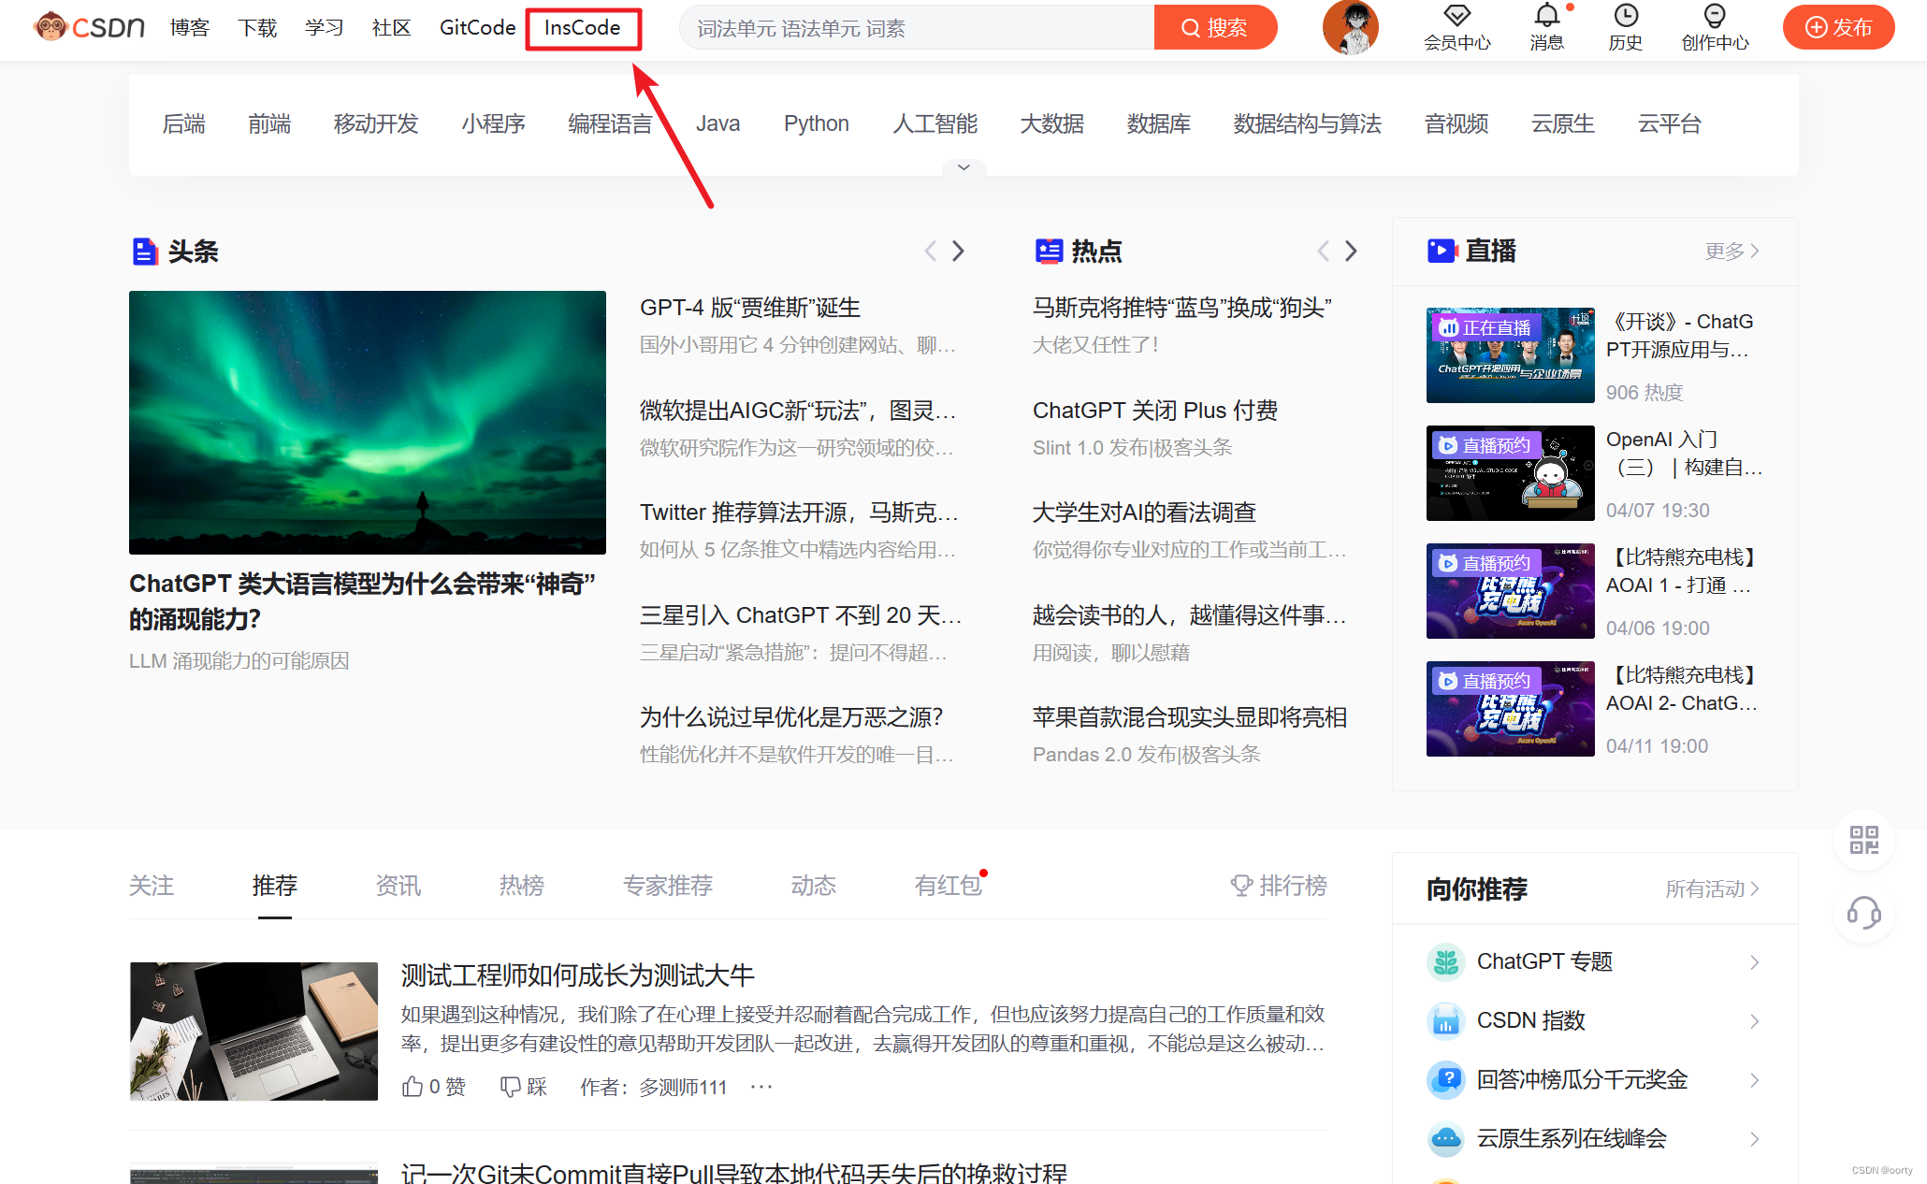This screenshot has width=1927, height=1184.
Task: Expand 云原生系列在线峰会 row chevron
Action: point(1755,1139)
